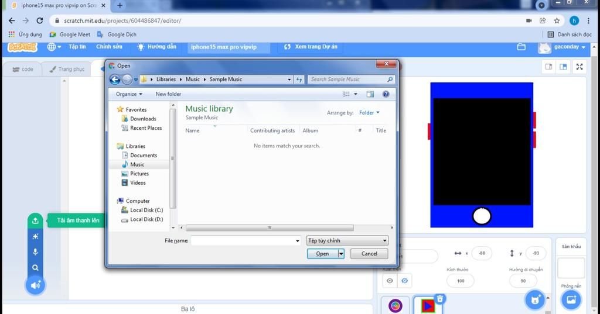
Task: Click the choose a sprite cat button
Action: tap(536, 299)
